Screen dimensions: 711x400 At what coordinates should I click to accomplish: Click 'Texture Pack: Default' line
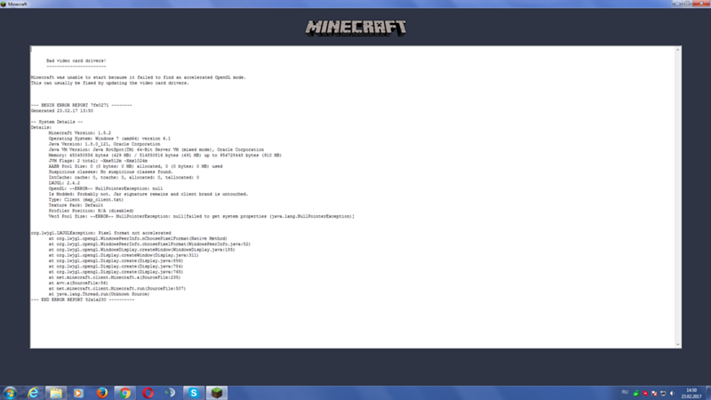pos(76,205)
